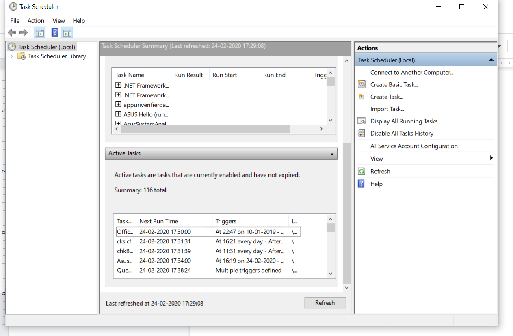Open the View submenu in Actions pane
Image resolution: width=513 pixels, height=336 pixels.
[377, 158]
